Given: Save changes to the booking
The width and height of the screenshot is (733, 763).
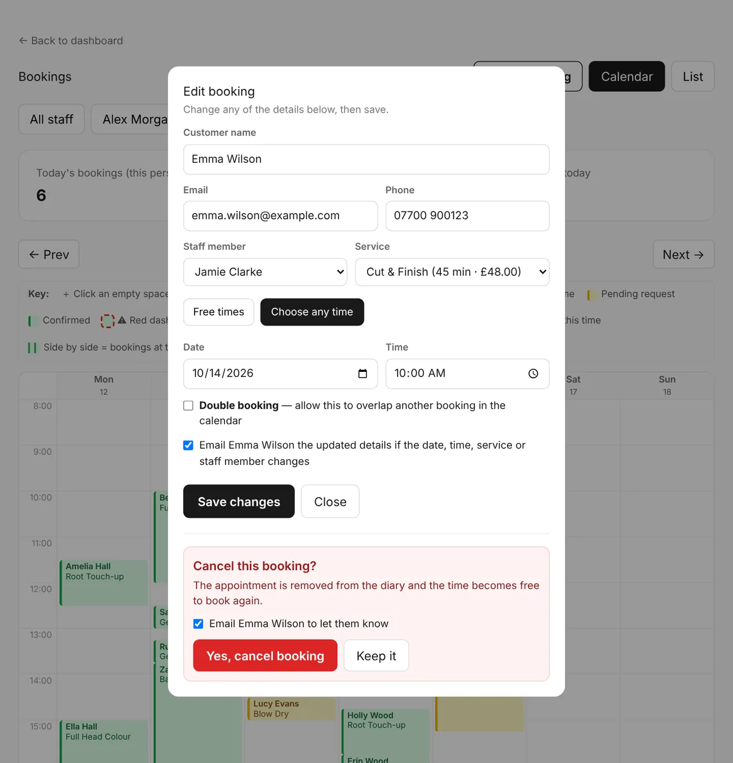Looking at the screenshot, I should point(239,502).
